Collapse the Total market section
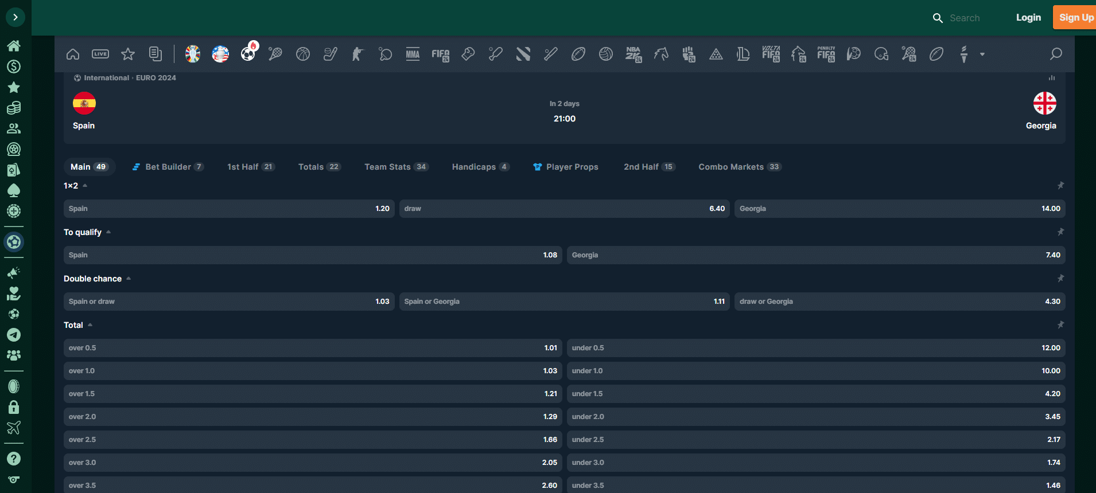 coord(90,325)
